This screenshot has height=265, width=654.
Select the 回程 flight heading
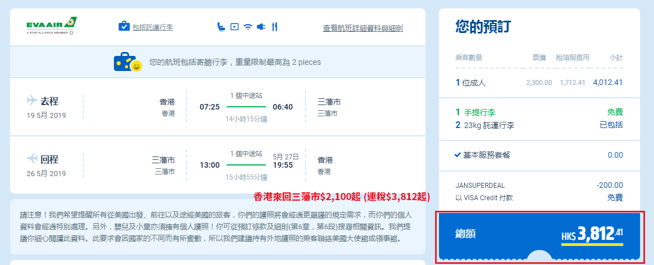(49, 159)
